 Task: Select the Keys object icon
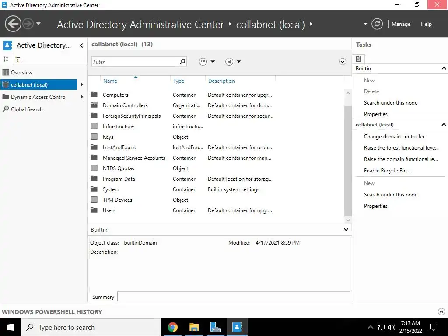click(94, 136)
